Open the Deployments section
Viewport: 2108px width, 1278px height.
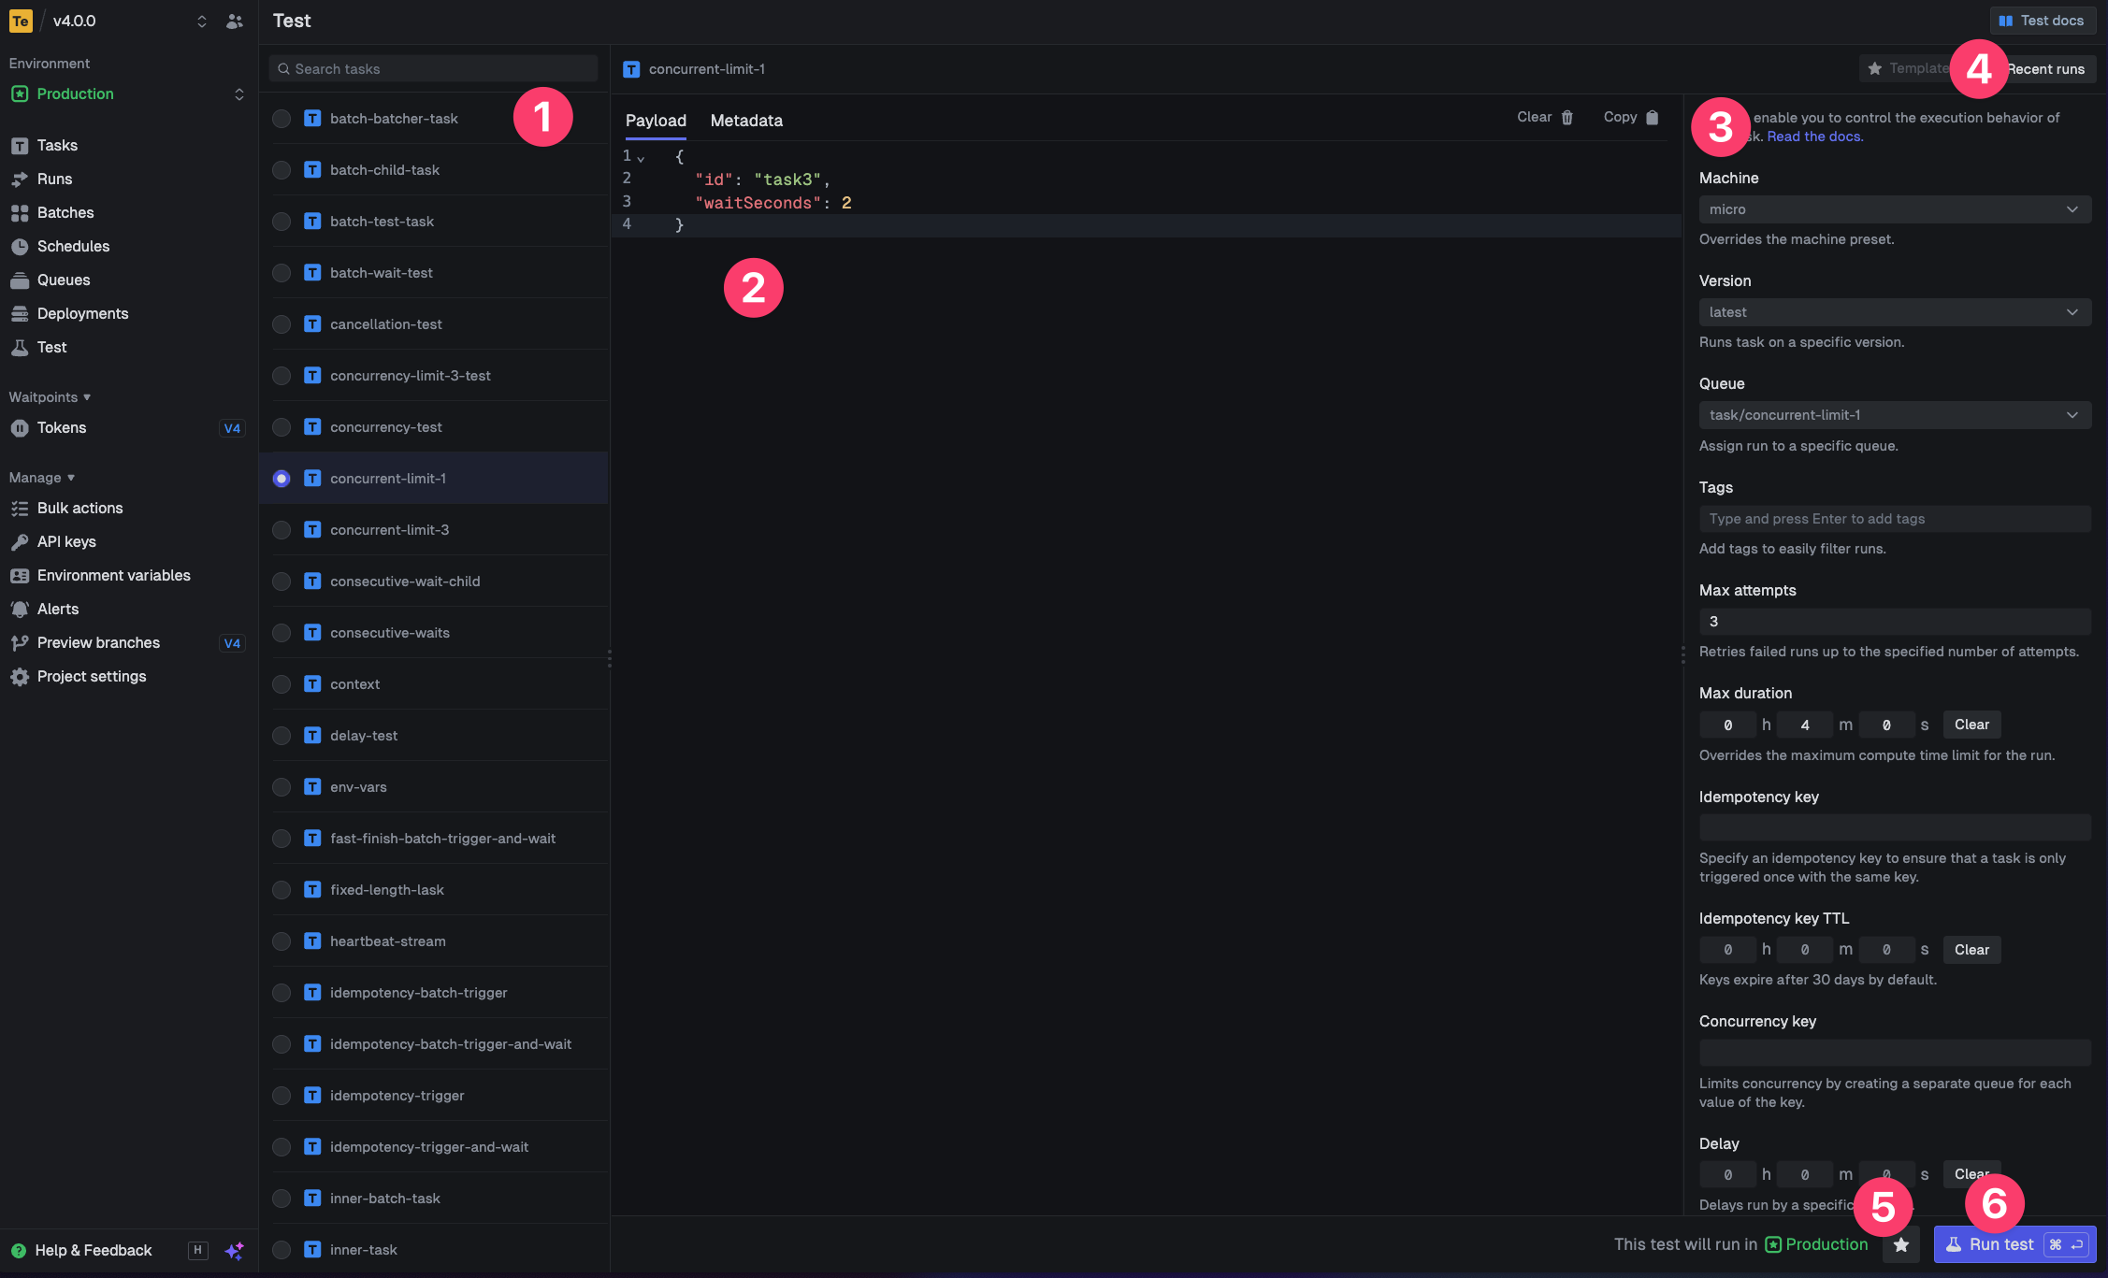(x=82, y=313)
